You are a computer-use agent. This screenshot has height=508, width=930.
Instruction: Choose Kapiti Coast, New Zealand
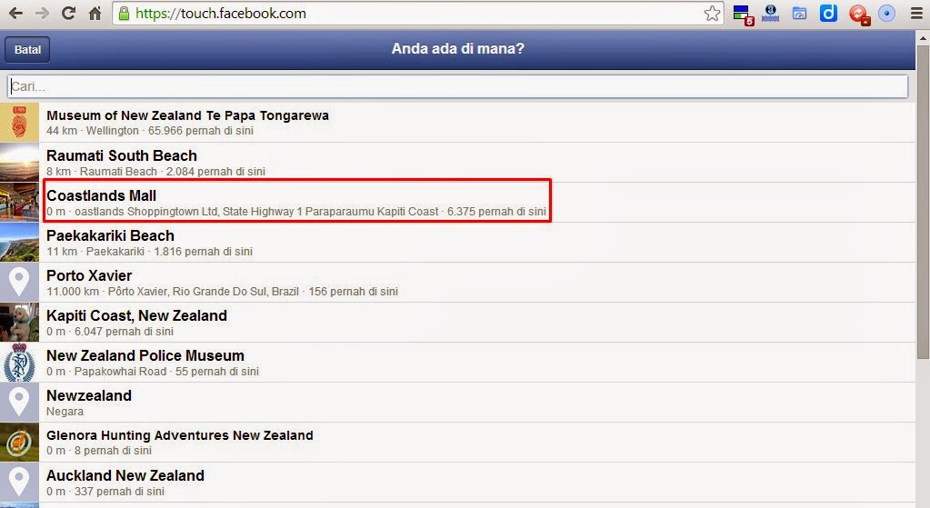[457, 323]
